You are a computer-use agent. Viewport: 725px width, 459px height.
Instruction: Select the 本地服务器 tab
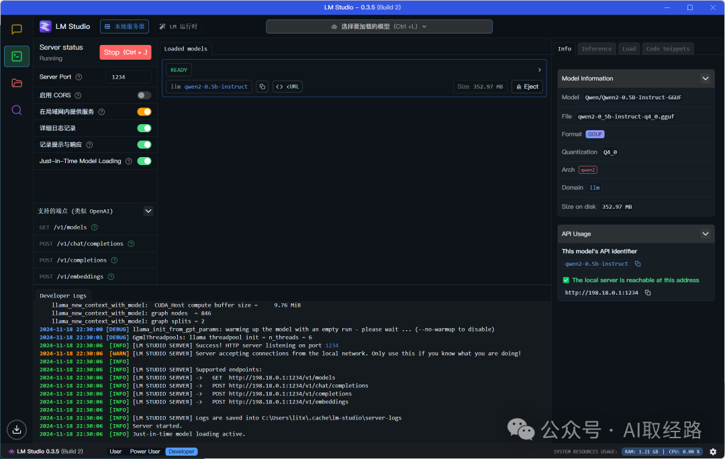point(124,27)
